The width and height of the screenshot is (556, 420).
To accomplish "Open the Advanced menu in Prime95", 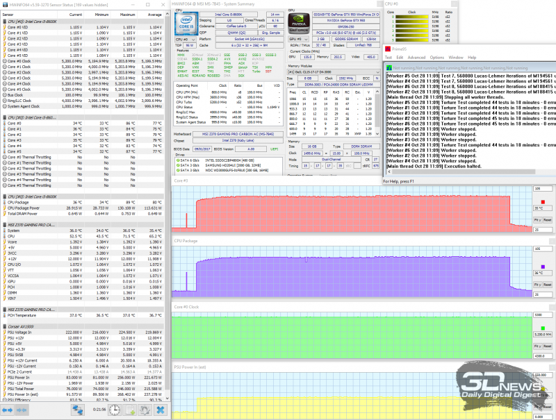I will (416, 58).
